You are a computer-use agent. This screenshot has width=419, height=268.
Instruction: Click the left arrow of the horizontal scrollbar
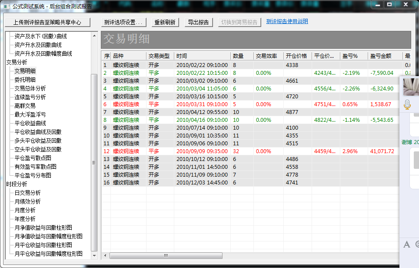coord(104,255)
